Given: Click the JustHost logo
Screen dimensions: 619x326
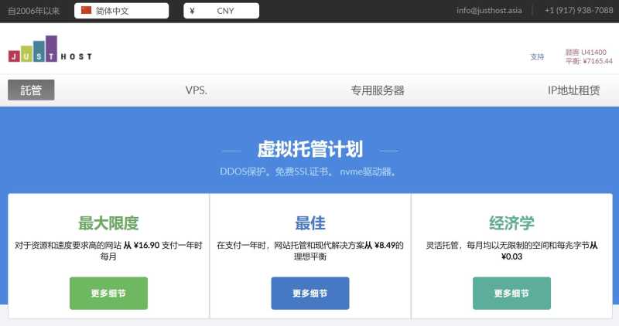Looking at the screenshot, I should tap(50, 49).
